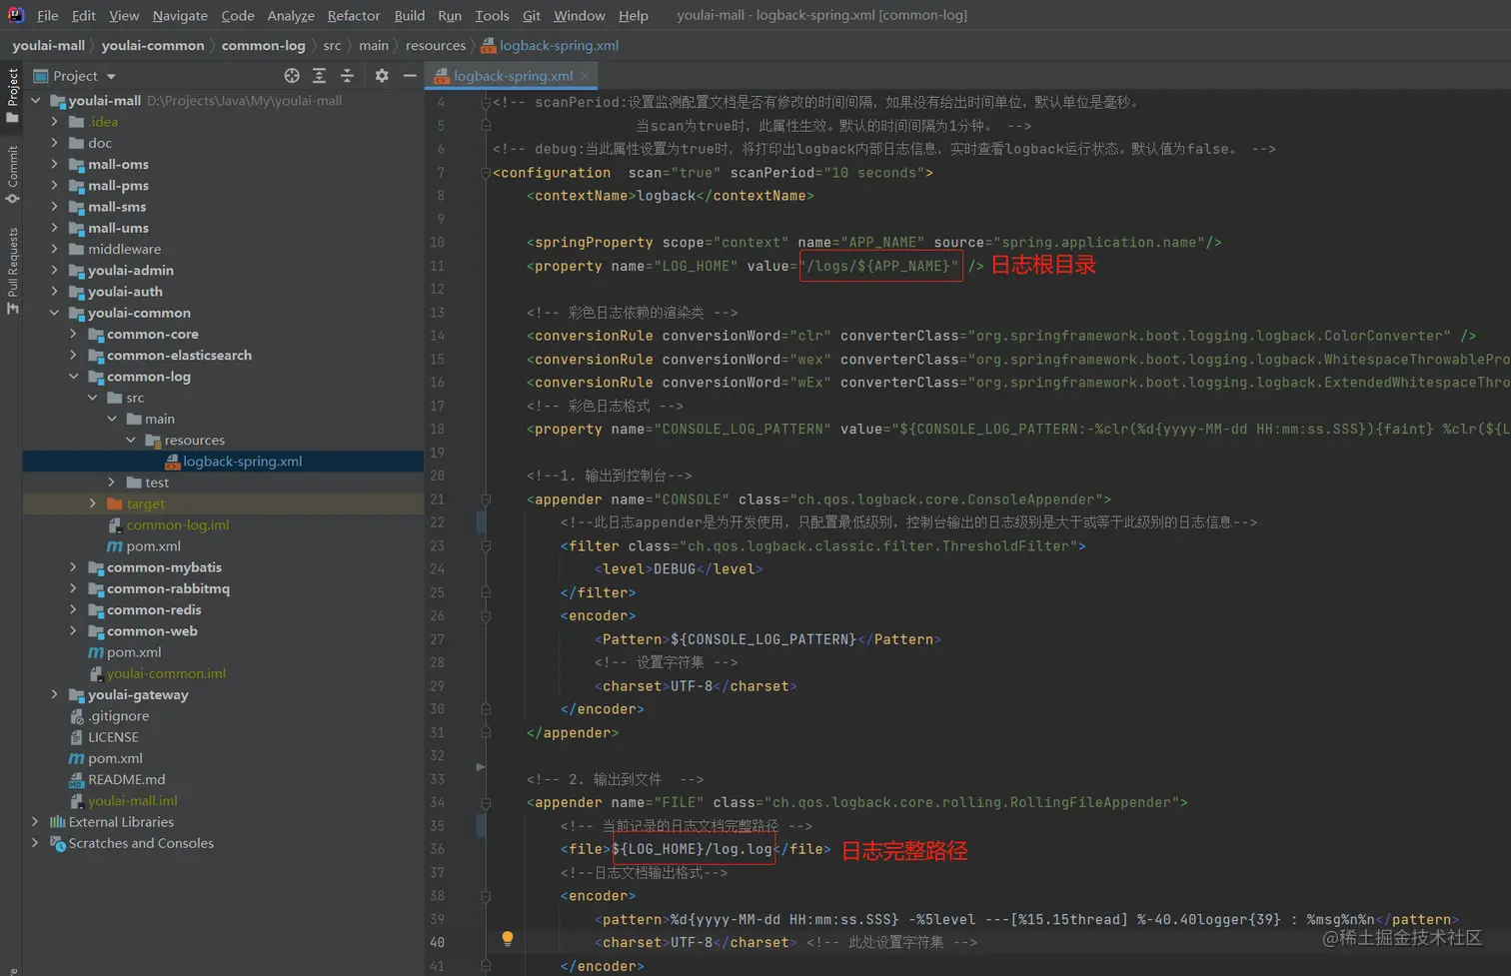Collapse the youlai-mall root node
1511x976 pixels.
pyautogui.click(x=36, y=101)
